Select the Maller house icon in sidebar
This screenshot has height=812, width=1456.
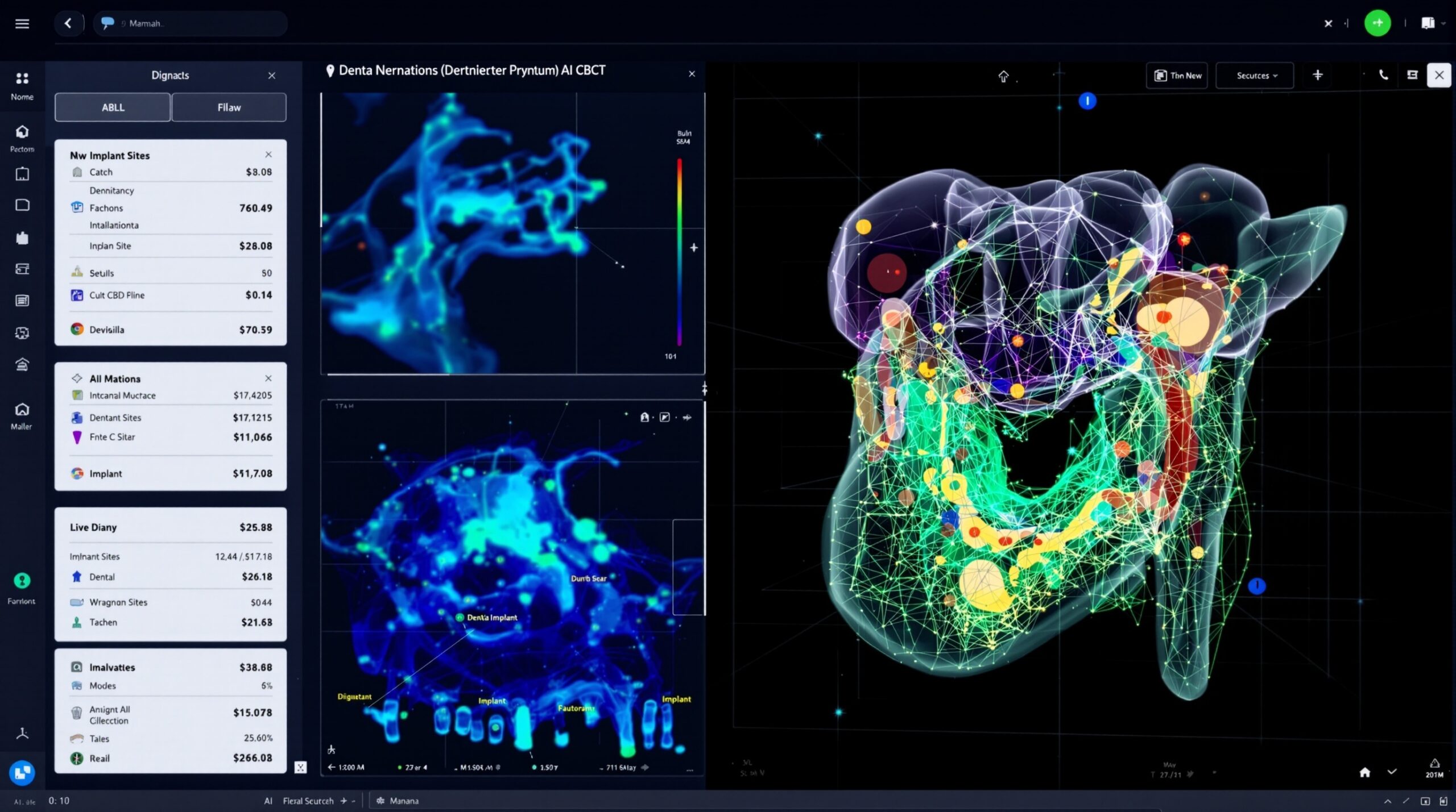(22, 409)
